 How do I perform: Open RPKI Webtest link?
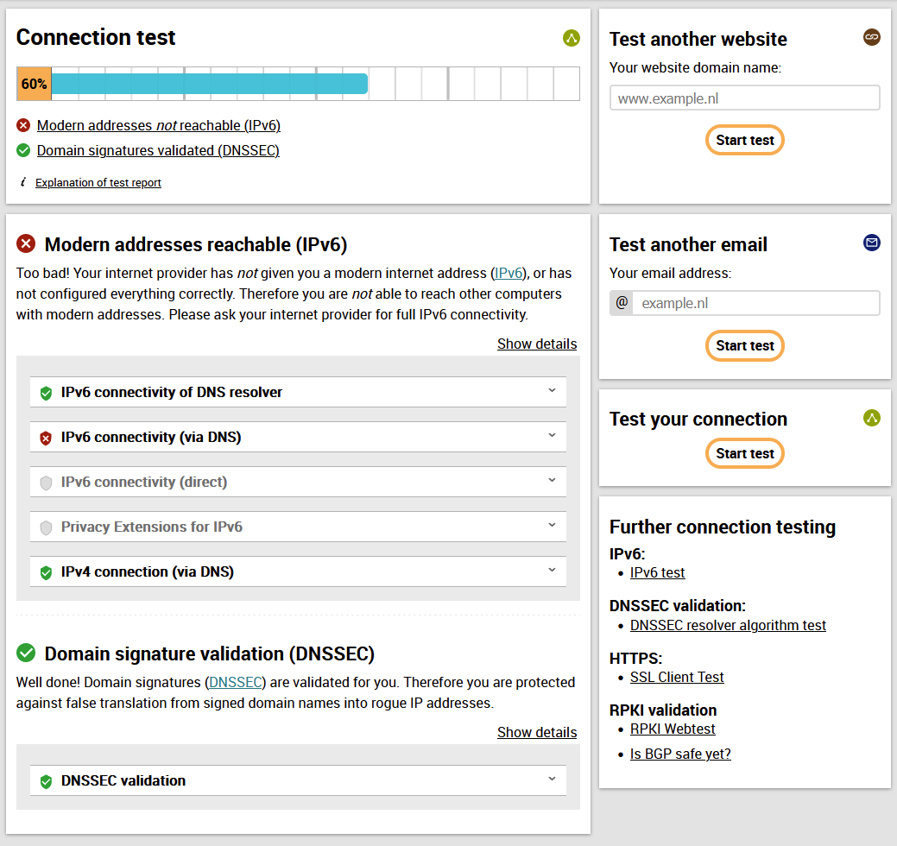tap(673, 729)
